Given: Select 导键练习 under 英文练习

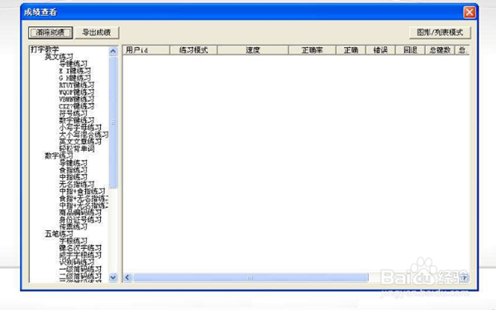Looking at the screenshot, I should click(x=74, y=63).
